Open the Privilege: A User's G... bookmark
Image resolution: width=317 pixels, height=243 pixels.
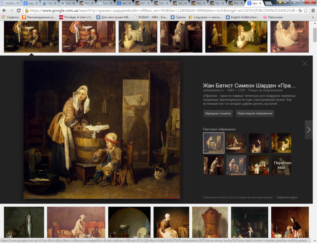coord(76,17)
